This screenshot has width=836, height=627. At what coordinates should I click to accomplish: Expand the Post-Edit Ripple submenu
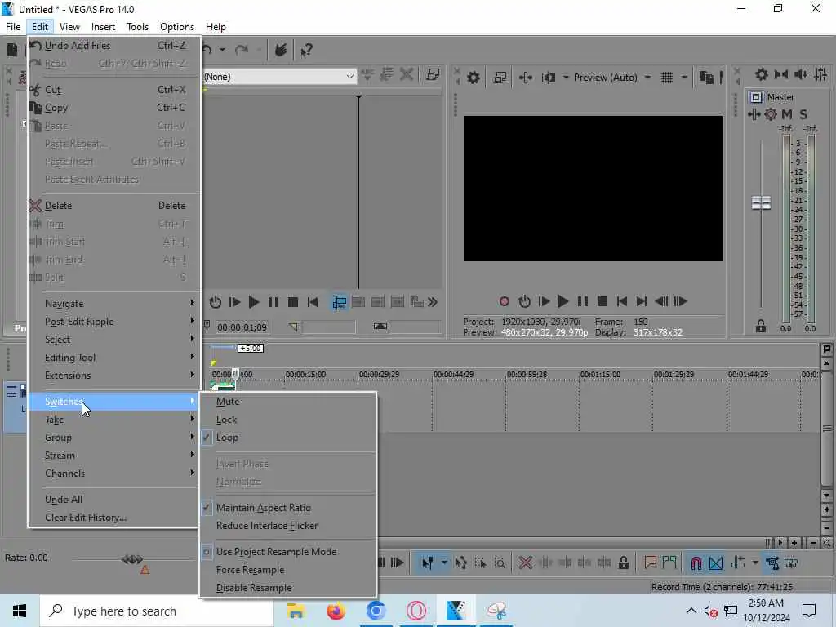coord(113,322)
